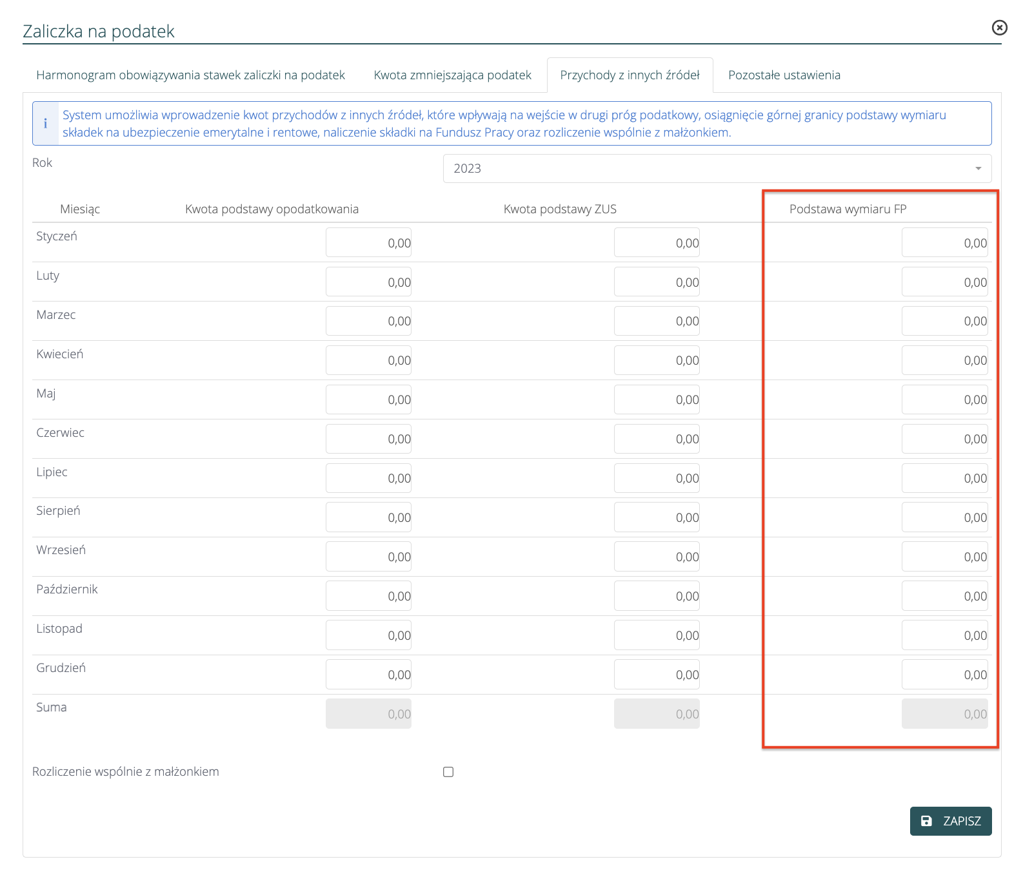This screenshot has width=1023, height=875.
Task: Focus the Luty Kwota podstawy ZUS field
Action: [657, 282]
